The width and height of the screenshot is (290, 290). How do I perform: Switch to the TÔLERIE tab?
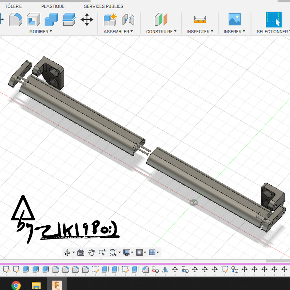coord(13,6)
